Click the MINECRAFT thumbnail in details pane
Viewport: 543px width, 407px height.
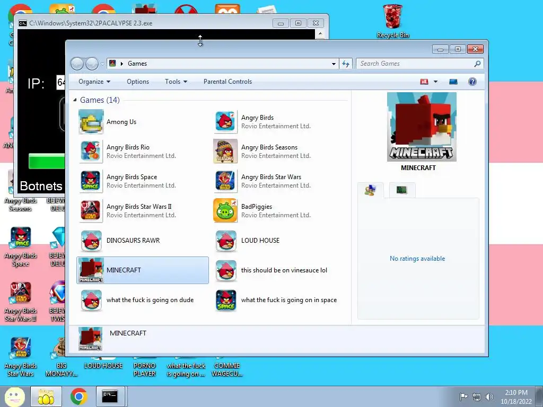tap(90, 339)
